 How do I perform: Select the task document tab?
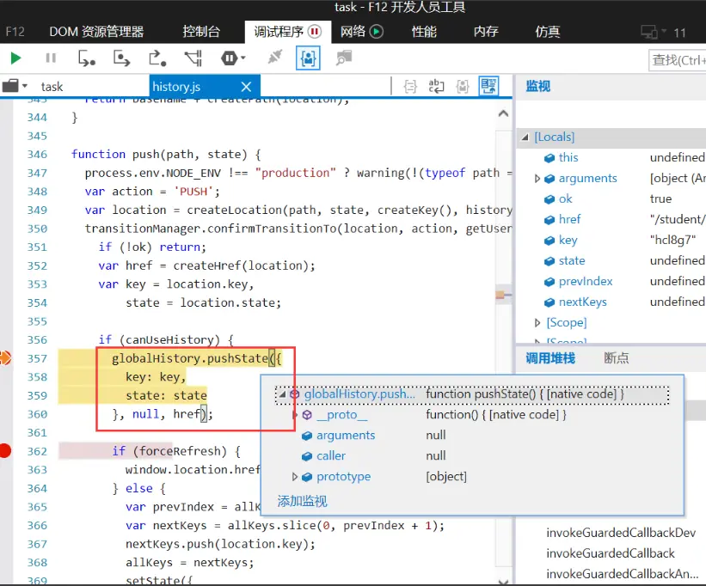pos(52,86)
